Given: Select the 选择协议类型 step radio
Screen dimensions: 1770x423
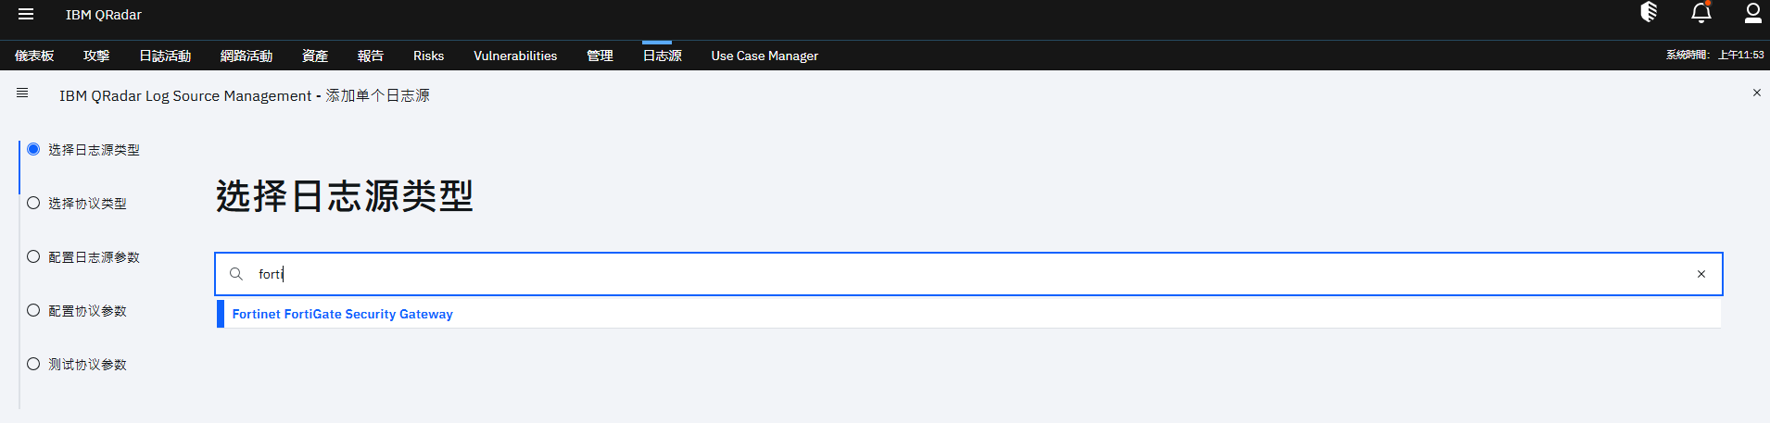Looking at the screenshot, I should [33, 203].
